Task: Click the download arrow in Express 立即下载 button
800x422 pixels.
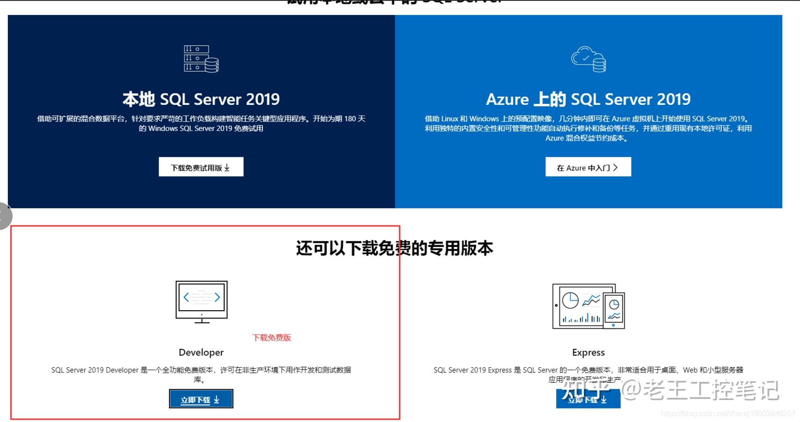Action: point(604,400)
